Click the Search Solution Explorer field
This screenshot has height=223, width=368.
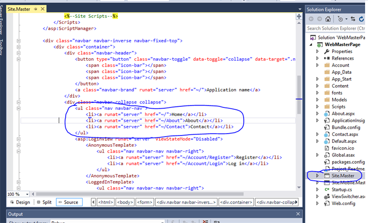(336, 28)
